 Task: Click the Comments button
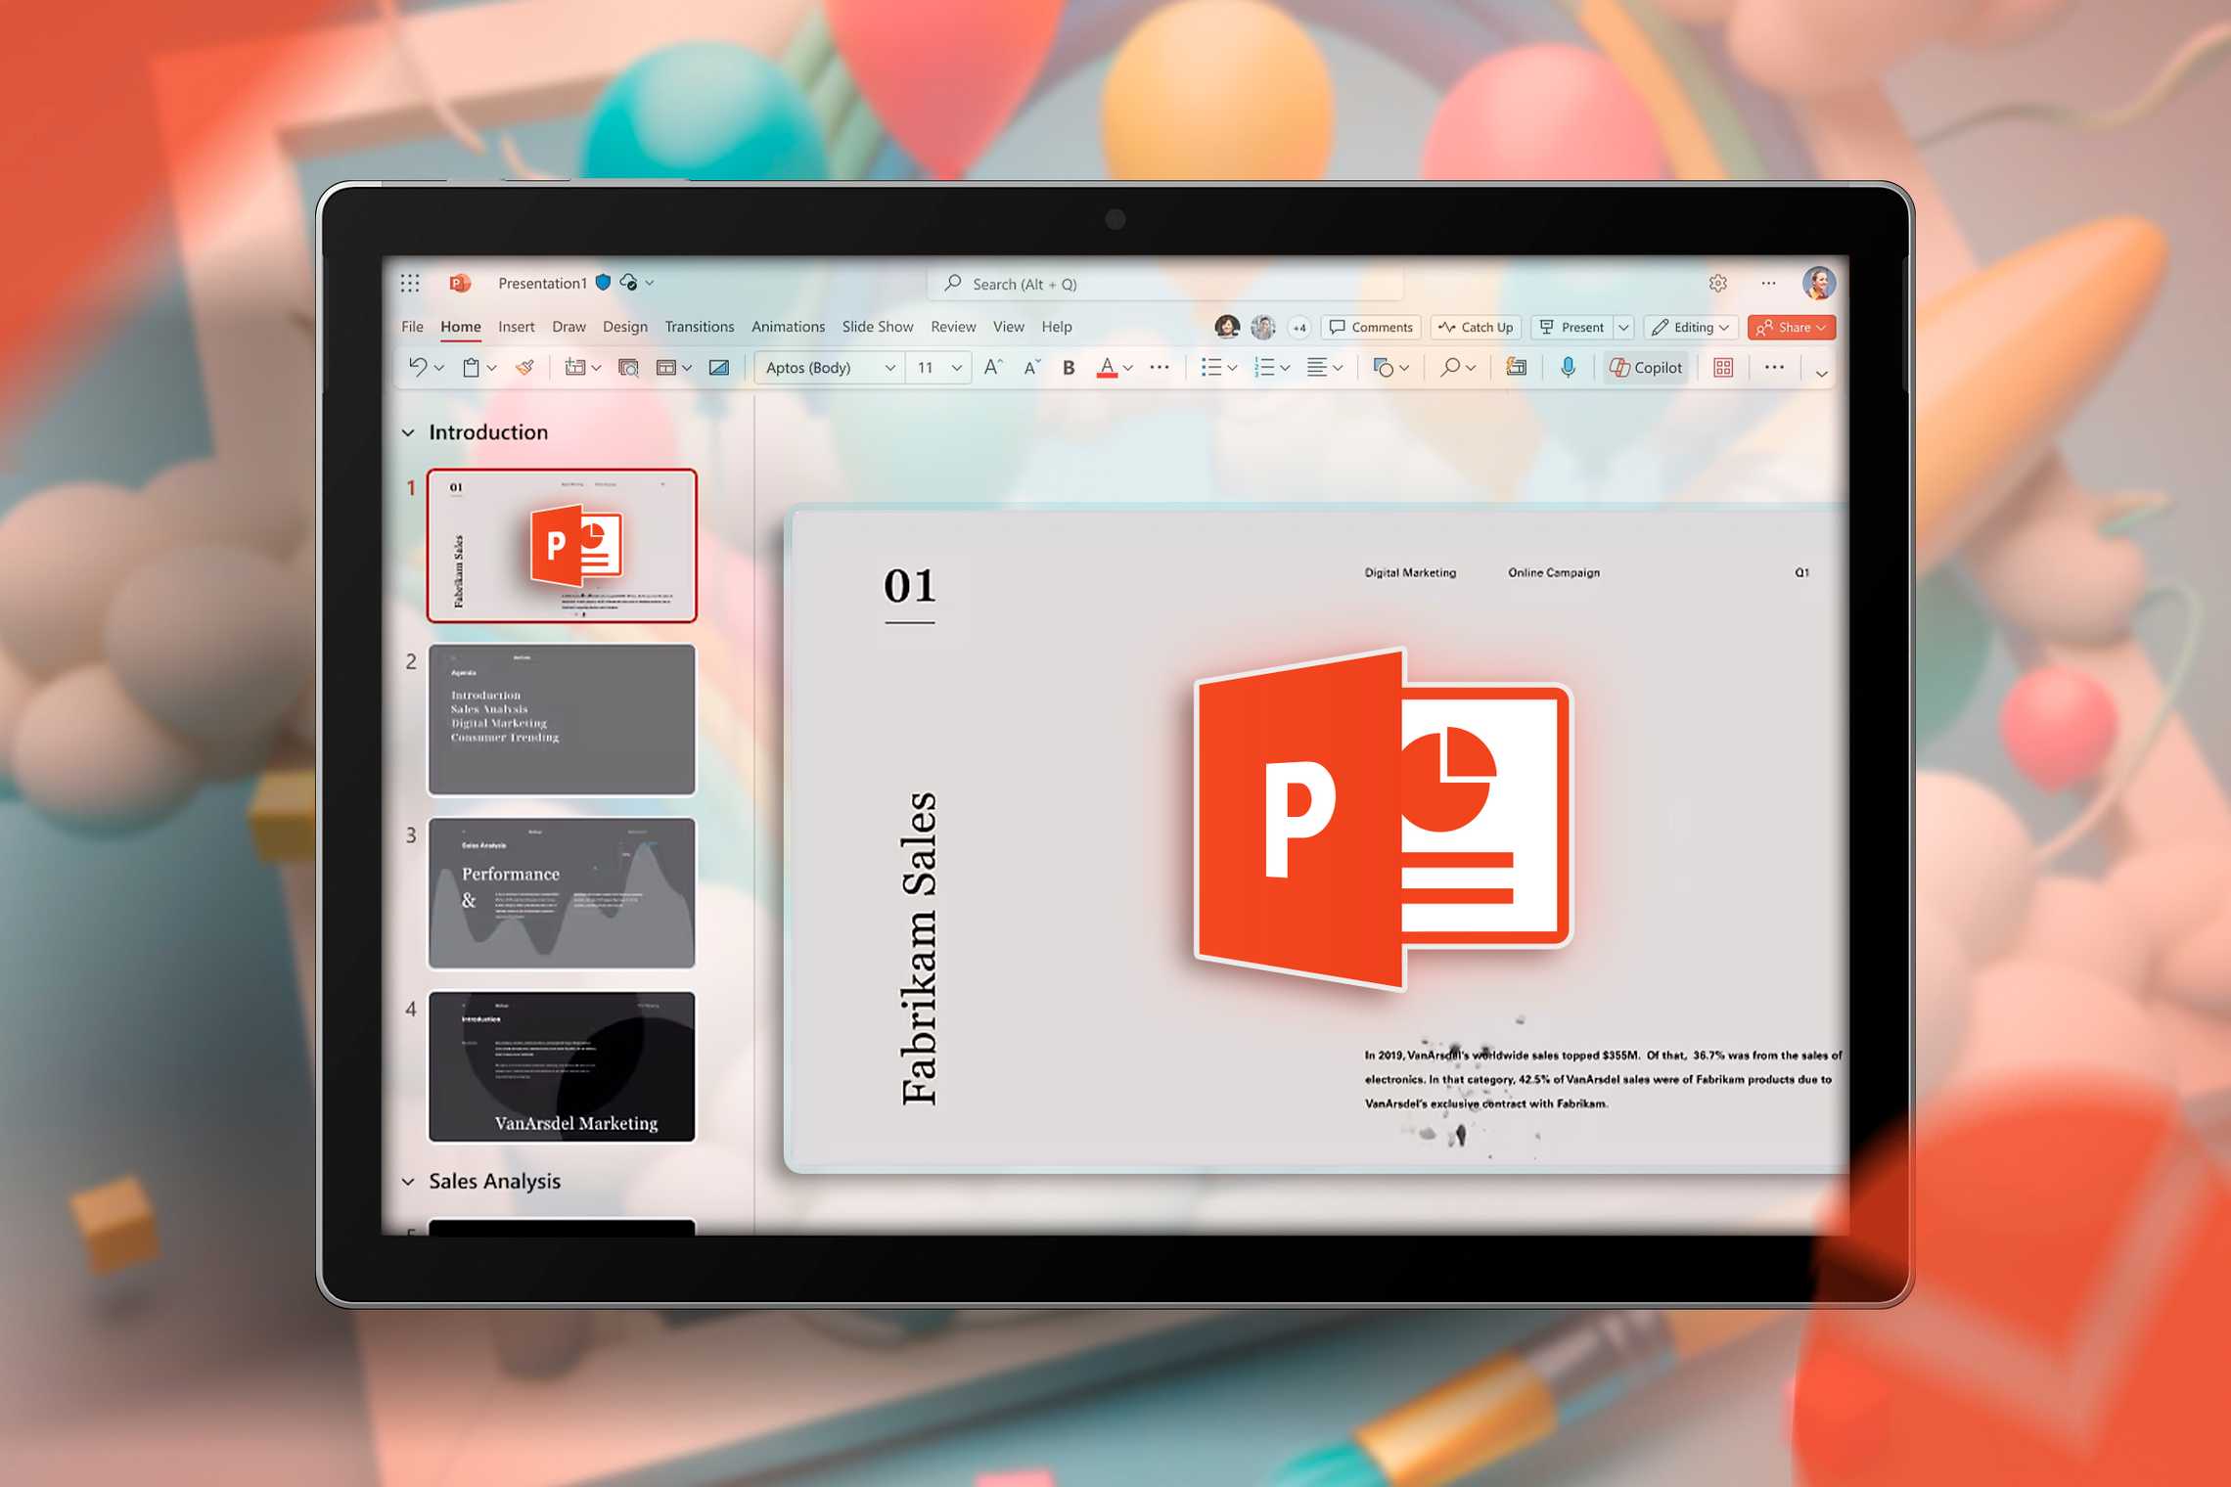tap(1371, 328)
